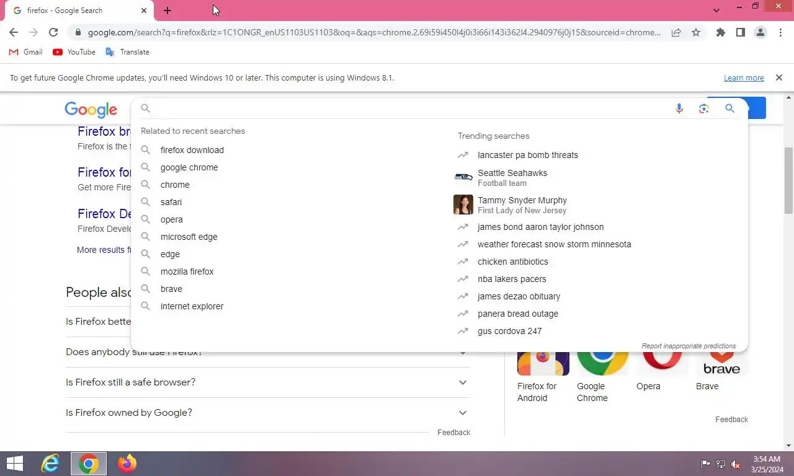794x476 pixels.
Task: Click the page vertical scrollbar thumb
Action: 789,181
